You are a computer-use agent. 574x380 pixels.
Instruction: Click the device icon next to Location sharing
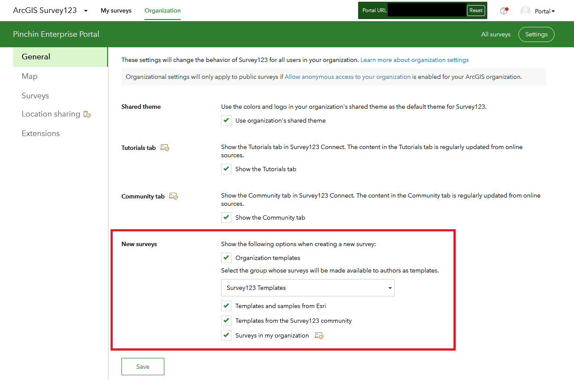(x=87, y=114)
